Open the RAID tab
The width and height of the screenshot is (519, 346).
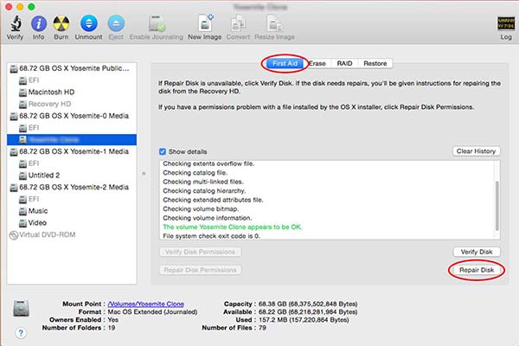[344, 63]
